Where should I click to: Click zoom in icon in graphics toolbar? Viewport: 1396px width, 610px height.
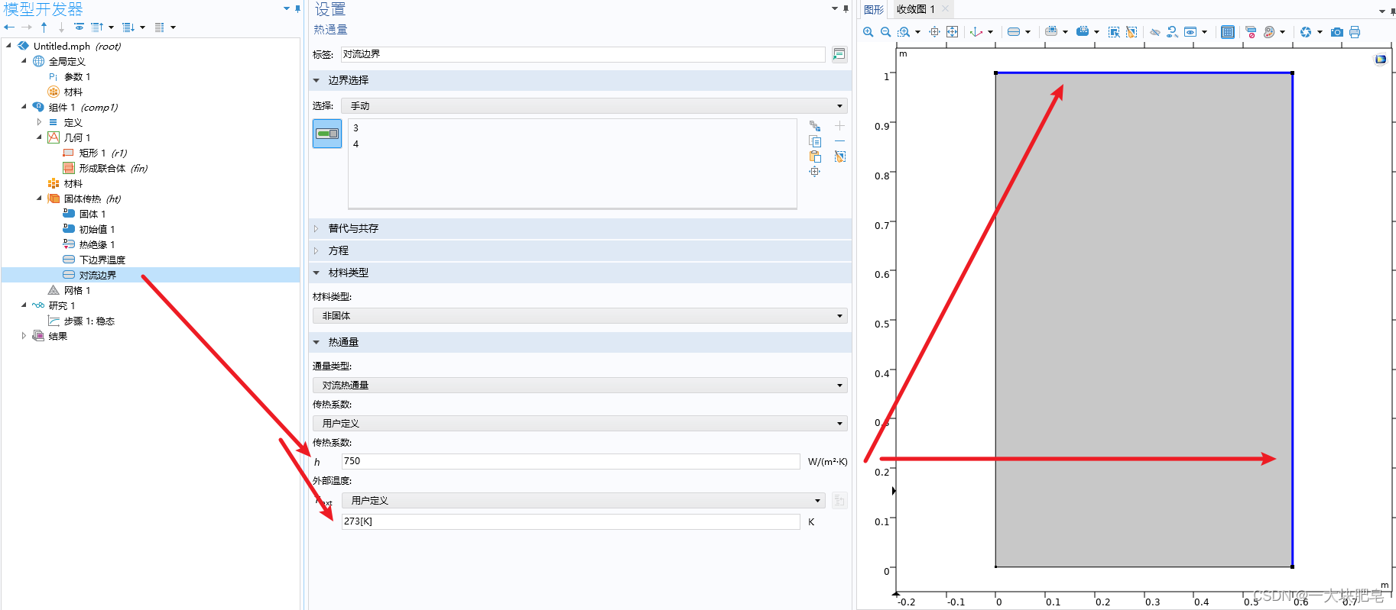[868, 32]
